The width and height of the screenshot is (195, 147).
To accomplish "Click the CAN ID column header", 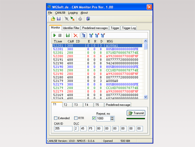I will point(75,41).
